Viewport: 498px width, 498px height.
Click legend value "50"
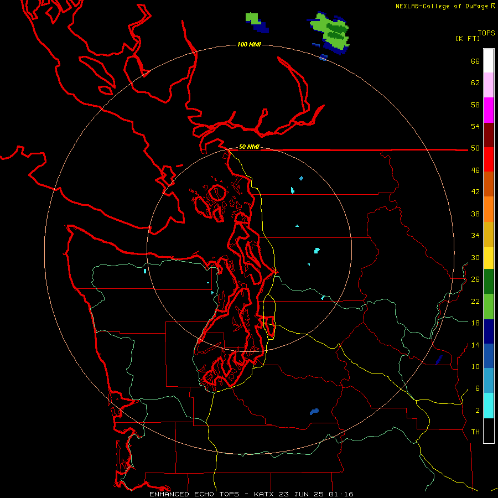point(475,148)
